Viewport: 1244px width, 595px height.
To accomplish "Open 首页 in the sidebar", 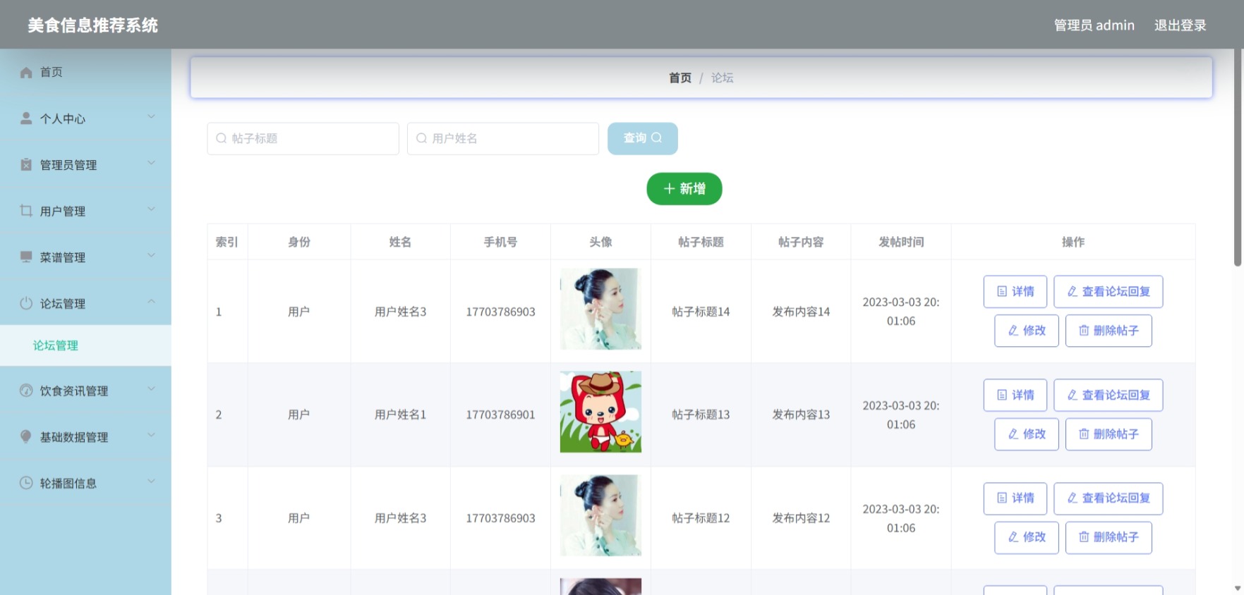I will [x=85, y=72].
